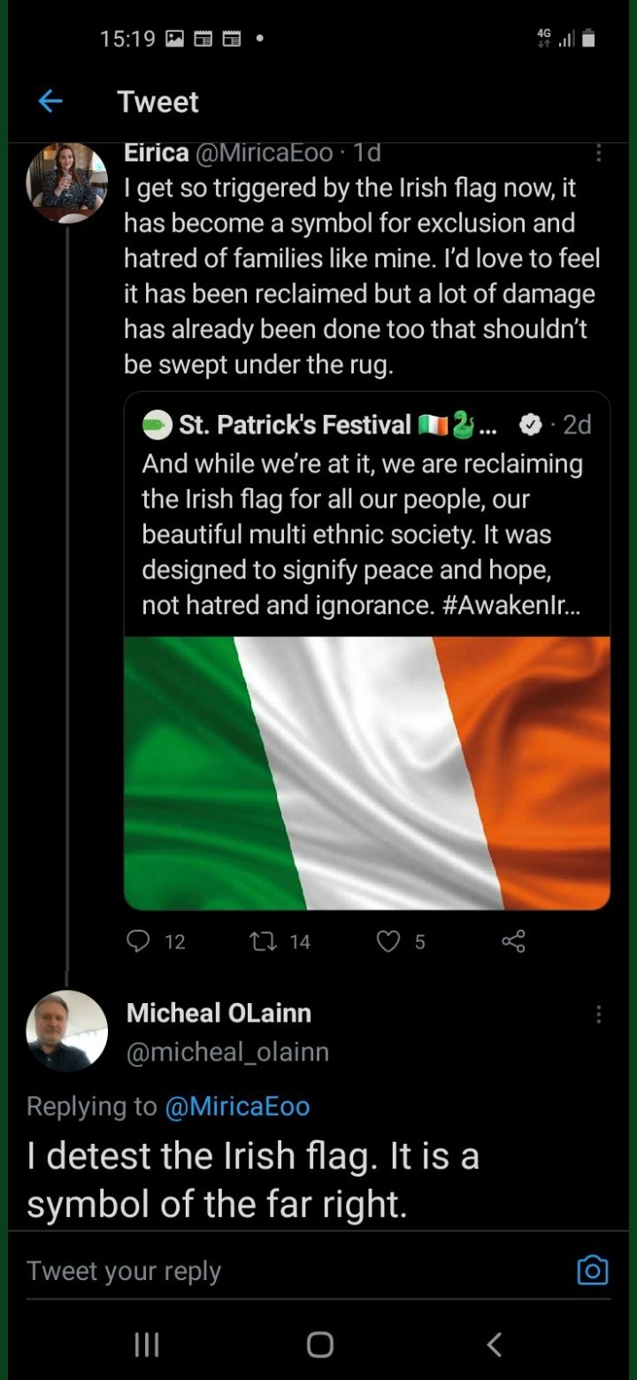Open the quoted St. Patrick's Festival tweet

coord(367,651)
